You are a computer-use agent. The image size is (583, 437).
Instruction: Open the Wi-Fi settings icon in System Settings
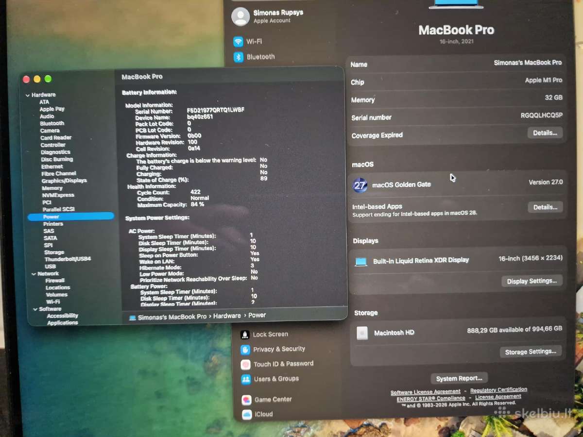click(x=238, y=42)
